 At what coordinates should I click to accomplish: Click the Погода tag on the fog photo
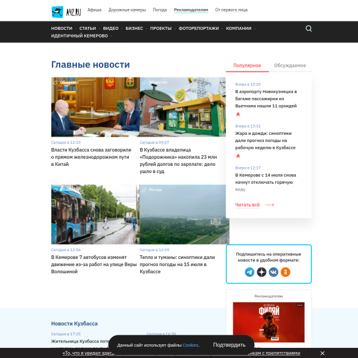pyautogui.click(x=152, y=190)
